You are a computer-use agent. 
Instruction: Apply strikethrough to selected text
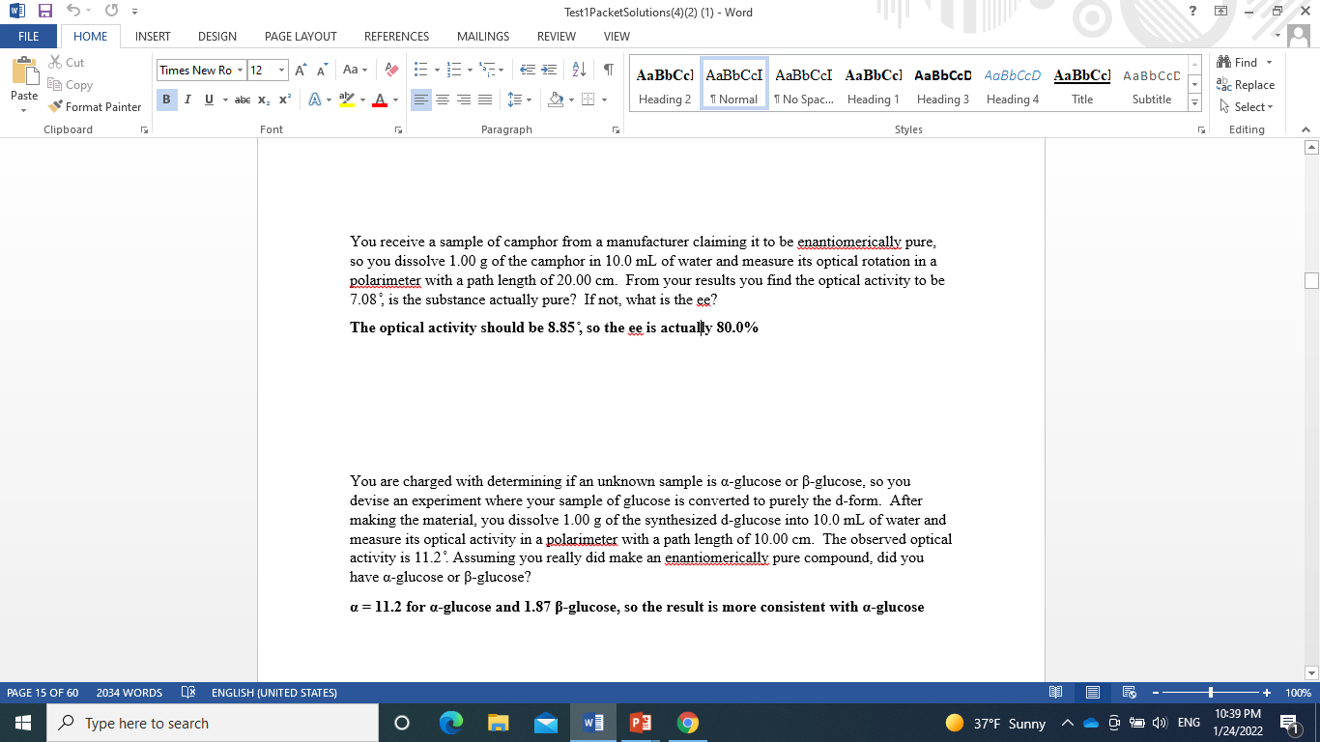coord(243,100)
